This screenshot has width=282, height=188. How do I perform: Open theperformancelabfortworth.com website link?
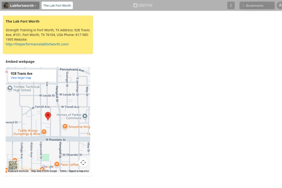(37, 44)
